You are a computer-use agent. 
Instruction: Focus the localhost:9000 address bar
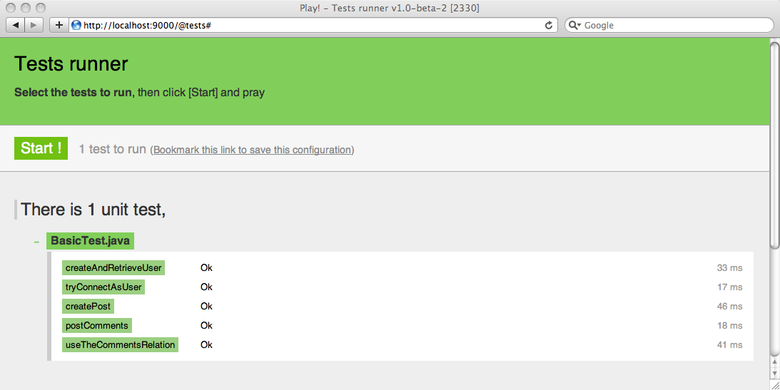pos(307,26)
